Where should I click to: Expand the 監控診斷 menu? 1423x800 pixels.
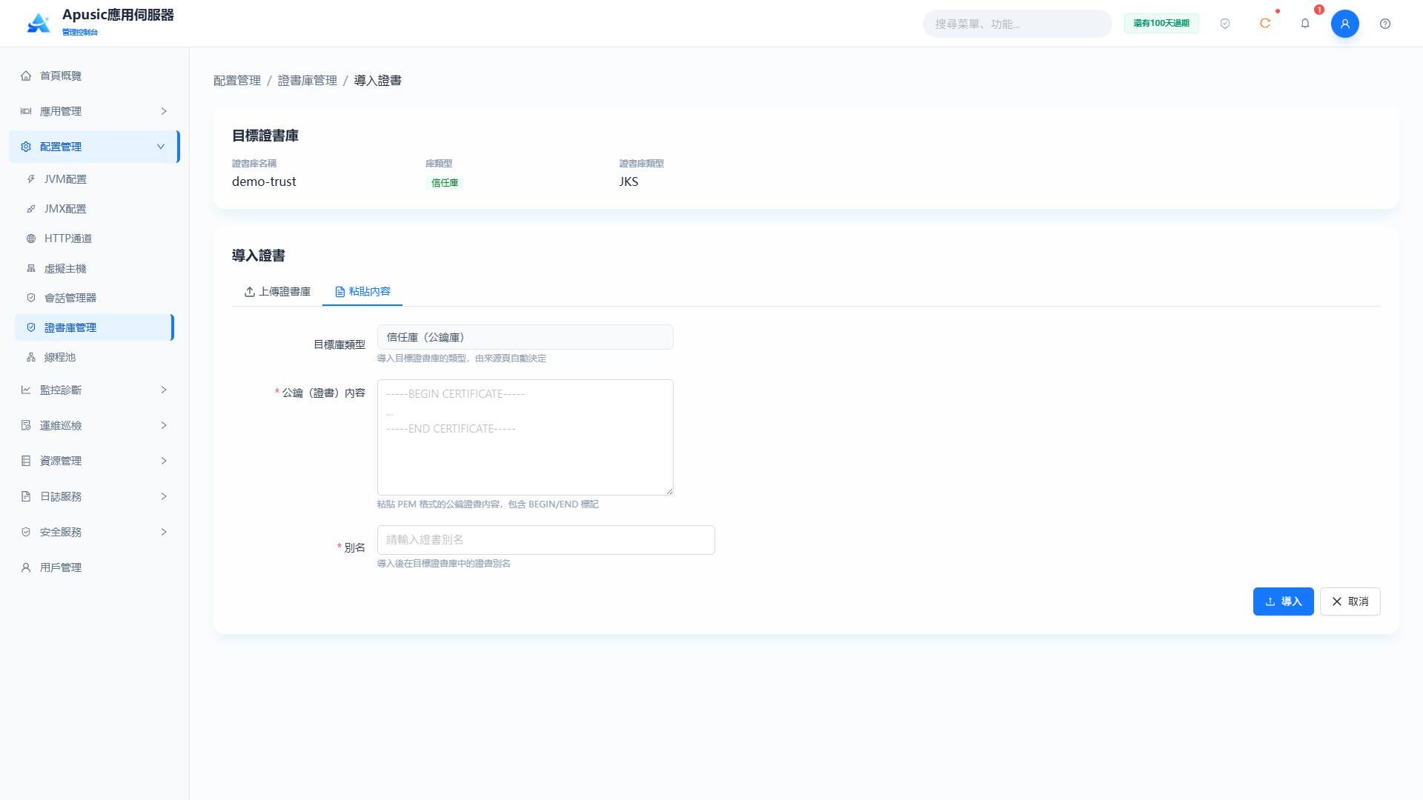click(94, 390)
